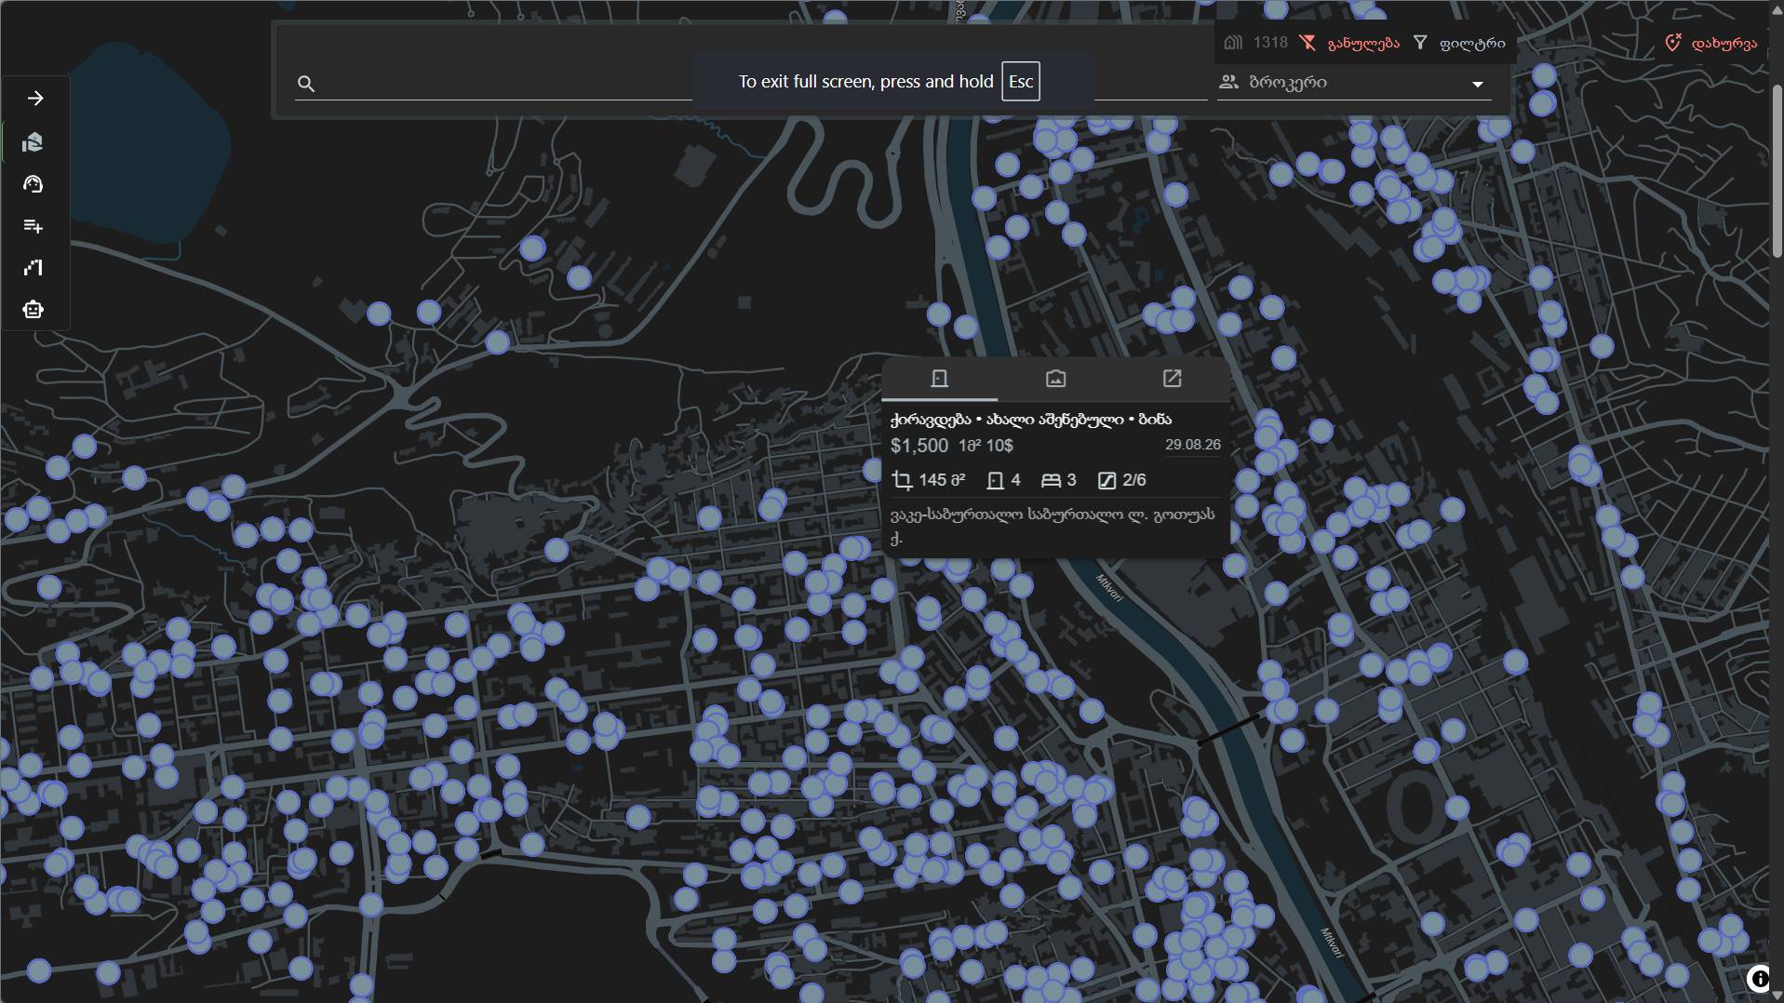This screenshot has width=1784, height=1003.
Task: Click the 1მ² 10$ price-per-meter text
Action: coord(986,446)
